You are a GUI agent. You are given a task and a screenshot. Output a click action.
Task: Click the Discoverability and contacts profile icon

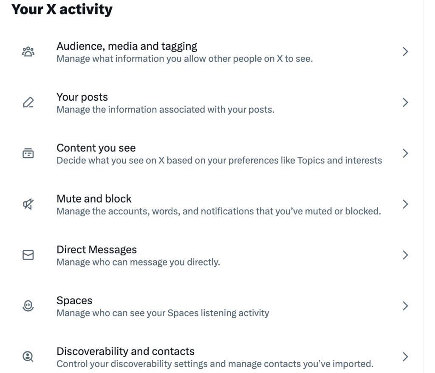28,357
